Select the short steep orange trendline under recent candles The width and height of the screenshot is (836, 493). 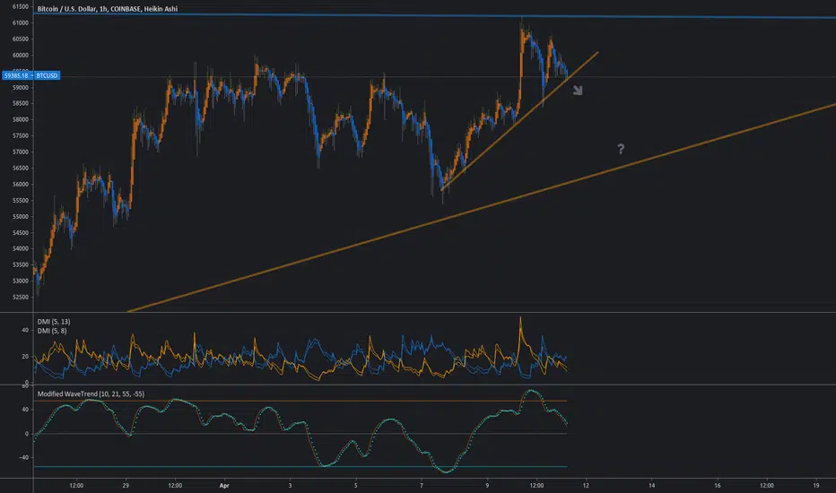(520, 121)
